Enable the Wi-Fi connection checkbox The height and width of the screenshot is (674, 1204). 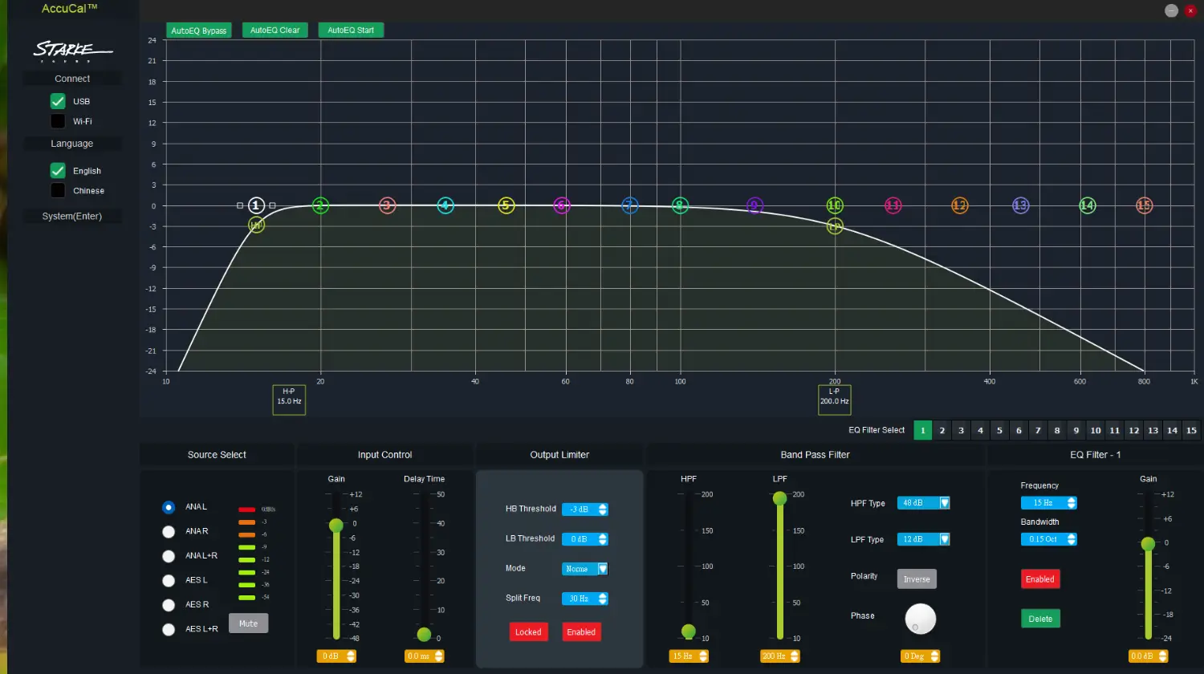point(58,121)
